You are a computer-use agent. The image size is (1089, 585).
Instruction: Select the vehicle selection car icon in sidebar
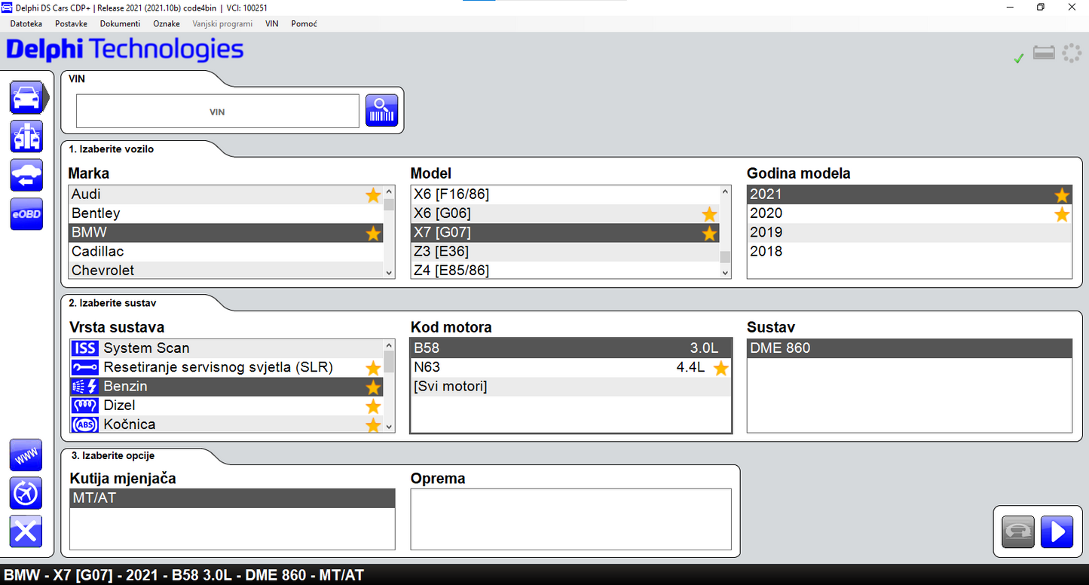point(26,98)
